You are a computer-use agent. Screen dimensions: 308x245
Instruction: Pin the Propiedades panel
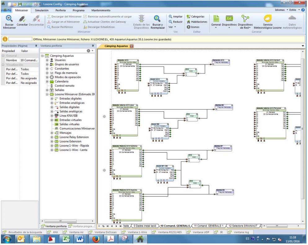[36, 46]
